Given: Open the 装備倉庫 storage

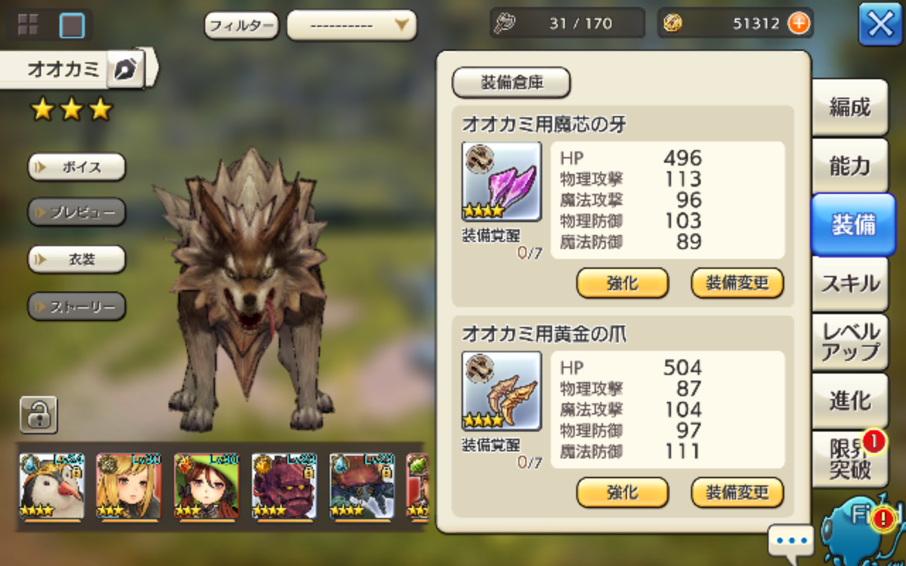Looking at the screenshot, I should coord(511,82).
